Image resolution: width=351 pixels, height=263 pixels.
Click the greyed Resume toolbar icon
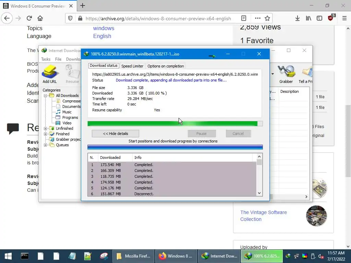point(72,72)
